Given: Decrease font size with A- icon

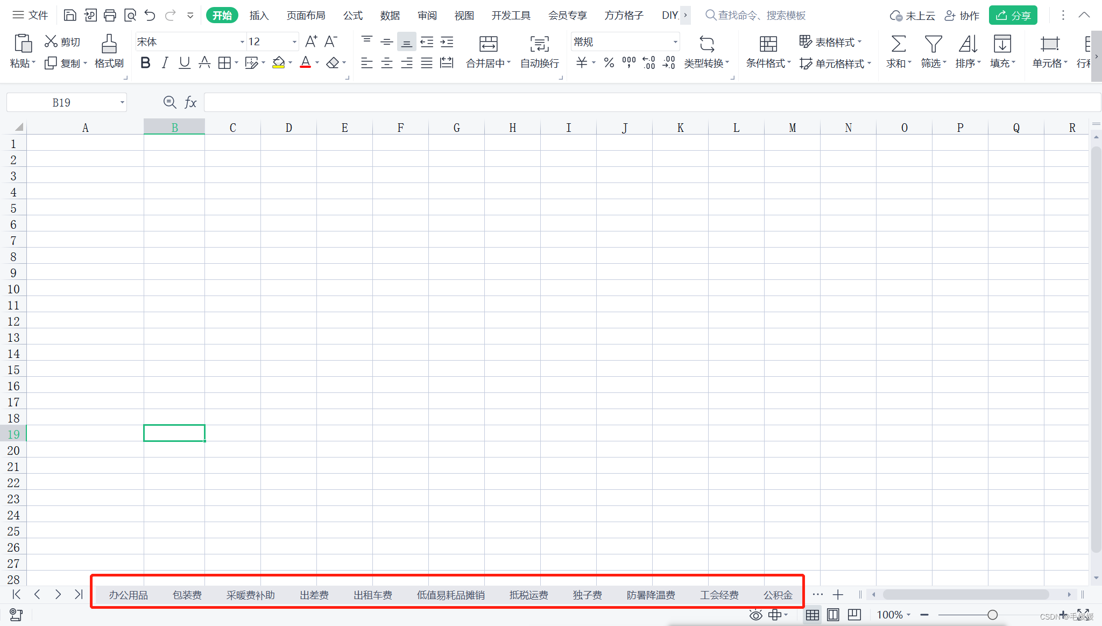Looking at the screenshot, I should coord(331,41).
